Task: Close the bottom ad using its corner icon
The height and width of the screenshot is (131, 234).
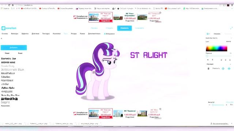Action: click(x=160, y=109)
